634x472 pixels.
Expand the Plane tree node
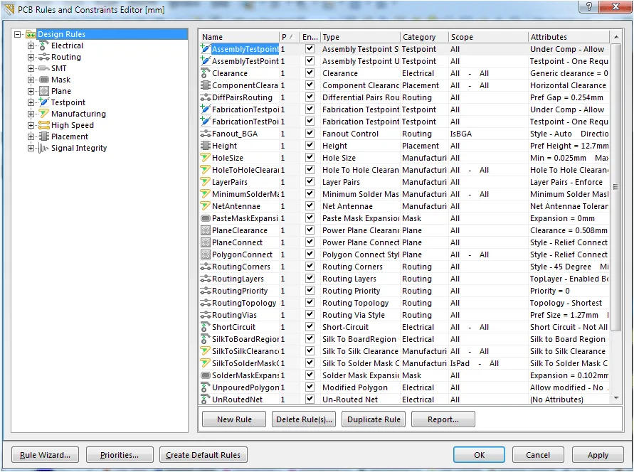point(31,91)
